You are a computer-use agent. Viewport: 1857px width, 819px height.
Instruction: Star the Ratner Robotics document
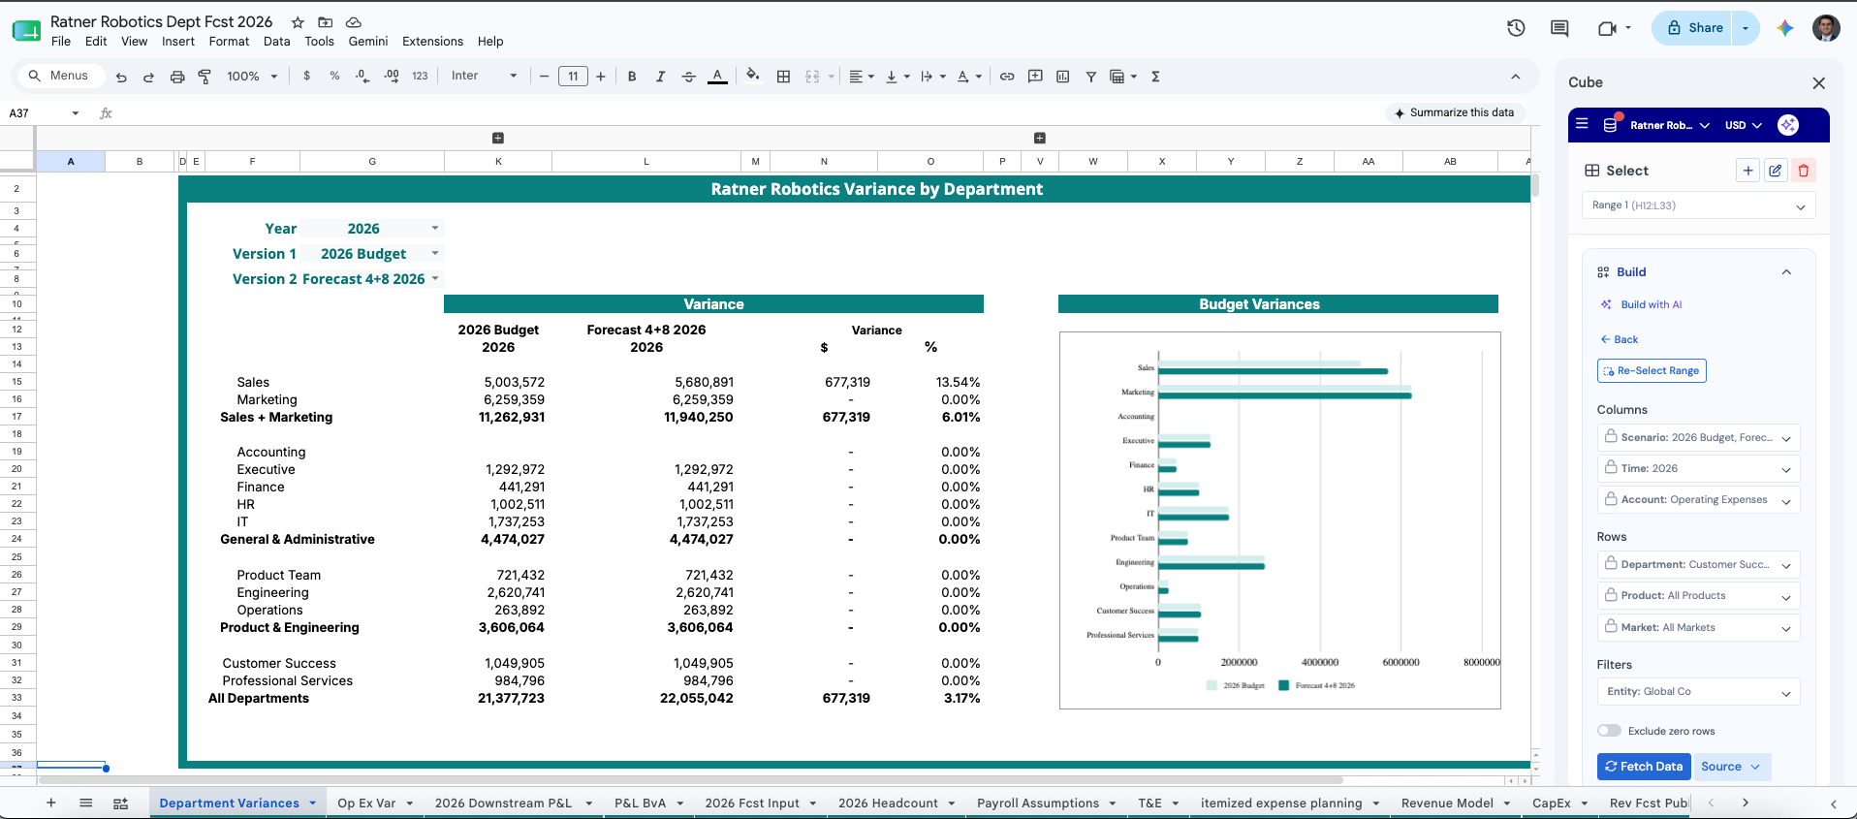click(x=298, y=22)
